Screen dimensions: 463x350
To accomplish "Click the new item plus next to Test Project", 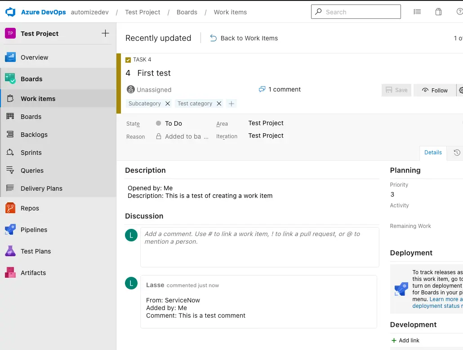I will click(x=105, y=33).
